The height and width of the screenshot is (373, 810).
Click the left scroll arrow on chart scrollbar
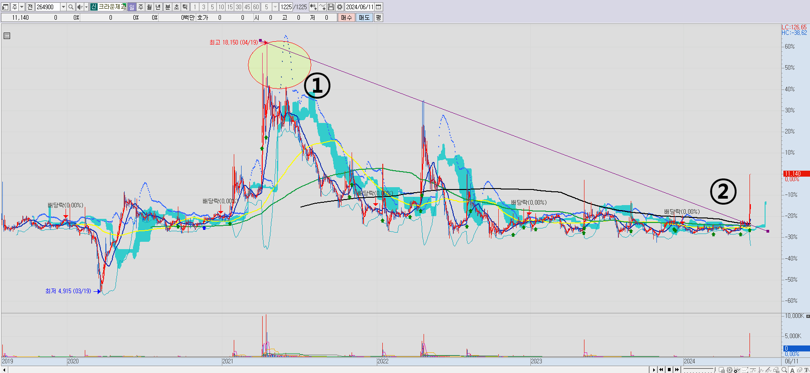[x=4, y=370]
